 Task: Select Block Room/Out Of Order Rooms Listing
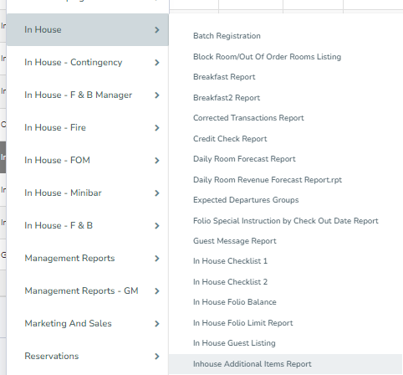coord(267,57)
